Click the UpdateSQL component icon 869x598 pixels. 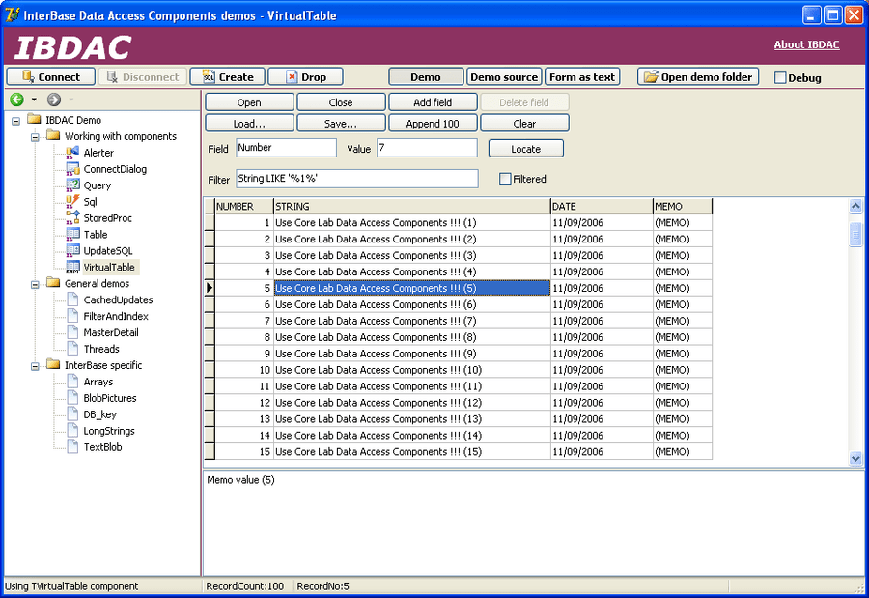pyautogui.click(x=72, y=251)
